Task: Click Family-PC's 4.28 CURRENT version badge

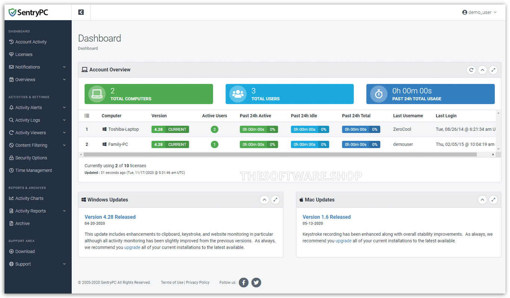Action: [x=170, y=144]
